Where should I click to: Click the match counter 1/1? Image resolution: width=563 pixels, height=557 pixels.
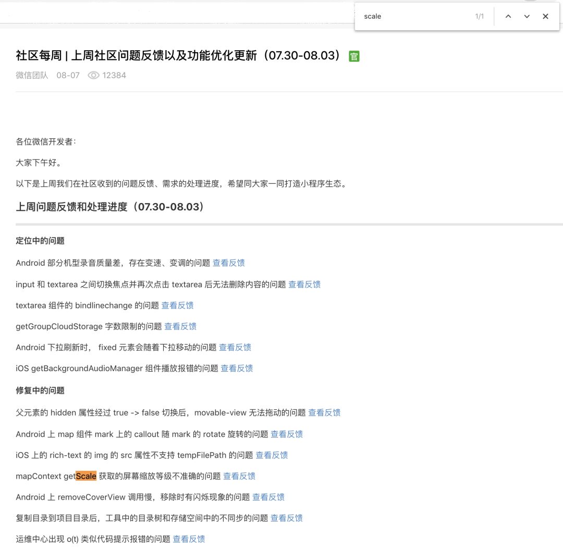click(x=480, y=16)
